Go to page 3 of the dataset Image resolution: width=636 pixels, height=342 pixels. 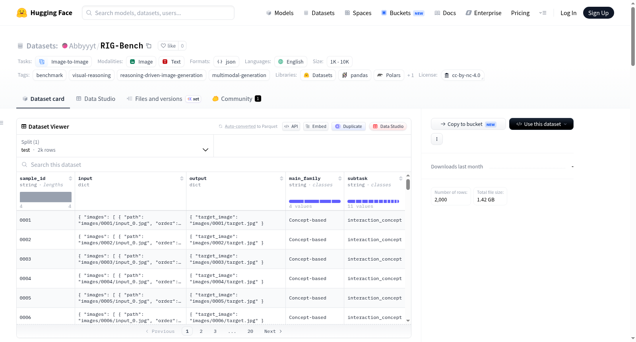pos(215,331)
